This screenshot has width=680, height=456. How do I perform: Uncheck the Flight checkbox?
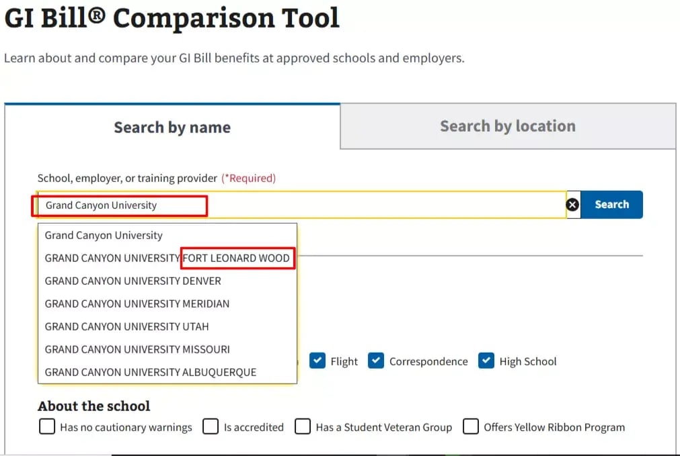pyautogui.click(x=317, y=361)
